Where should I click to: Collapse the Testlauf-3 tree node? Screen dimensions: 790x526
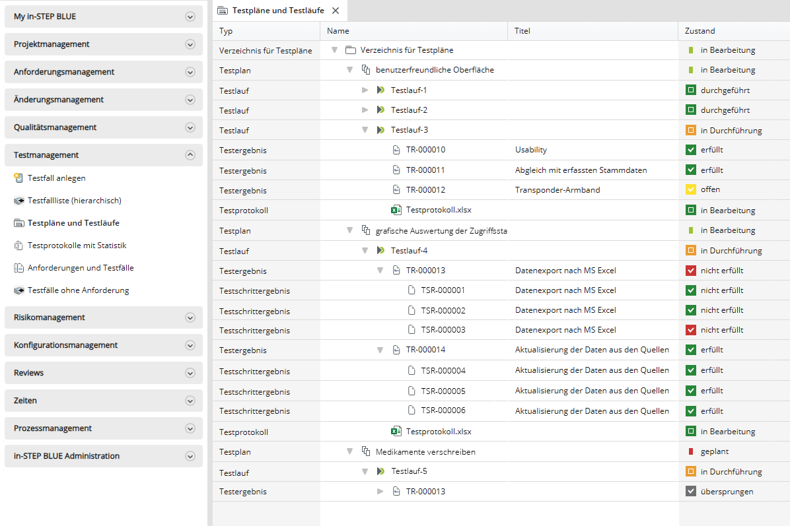[x=365, y=130]
